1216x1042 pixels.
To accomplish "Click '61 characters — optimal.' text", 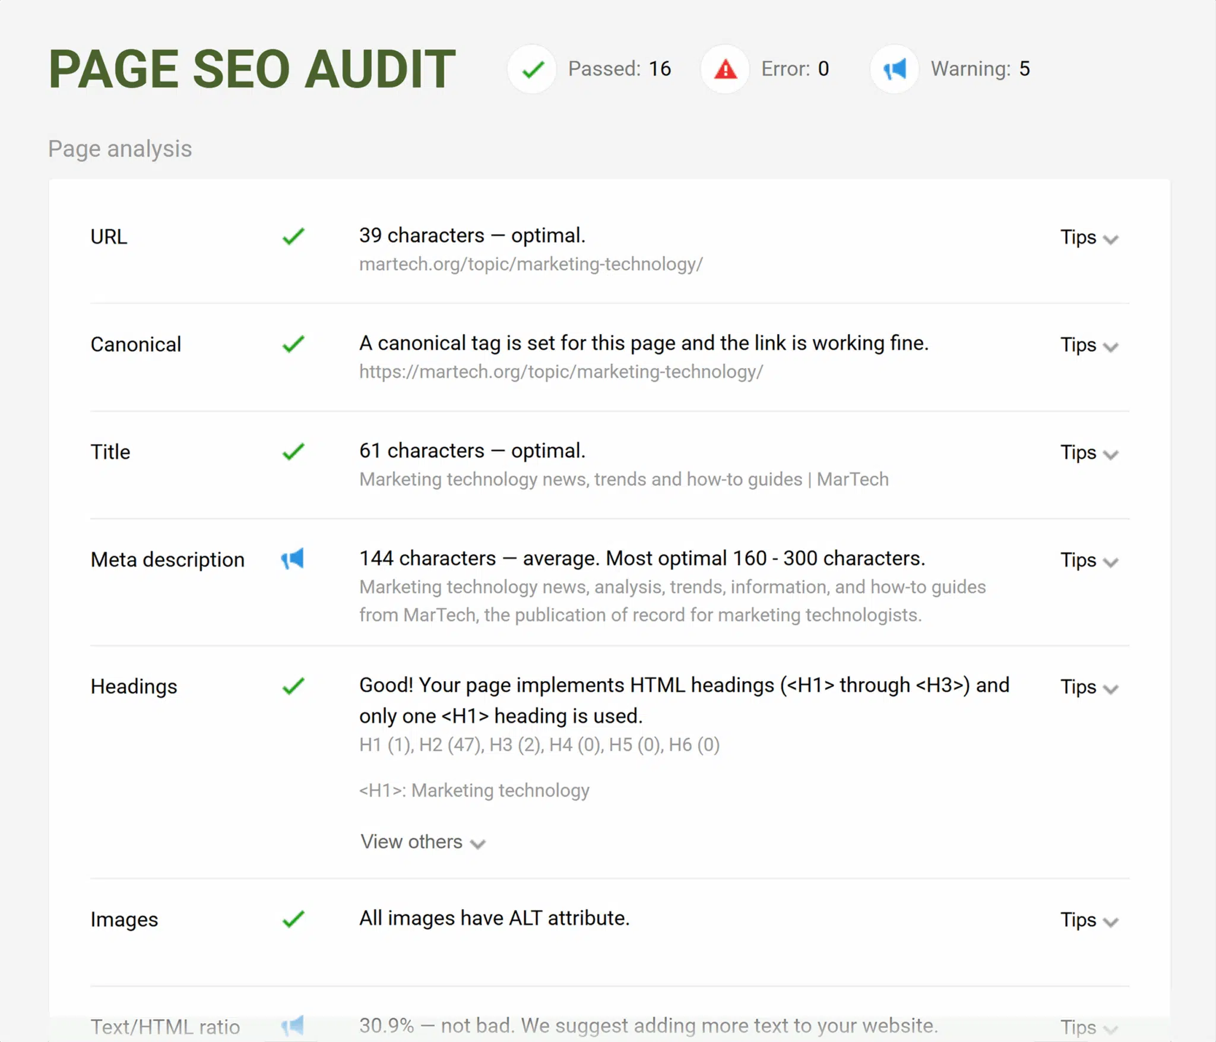I will coord(473,451).
